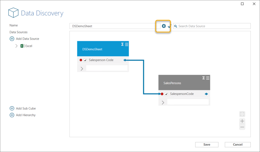This screenshot has width=260, height=152.
Task: Click the SalespersonCode field label
Action: pos(182,94)
